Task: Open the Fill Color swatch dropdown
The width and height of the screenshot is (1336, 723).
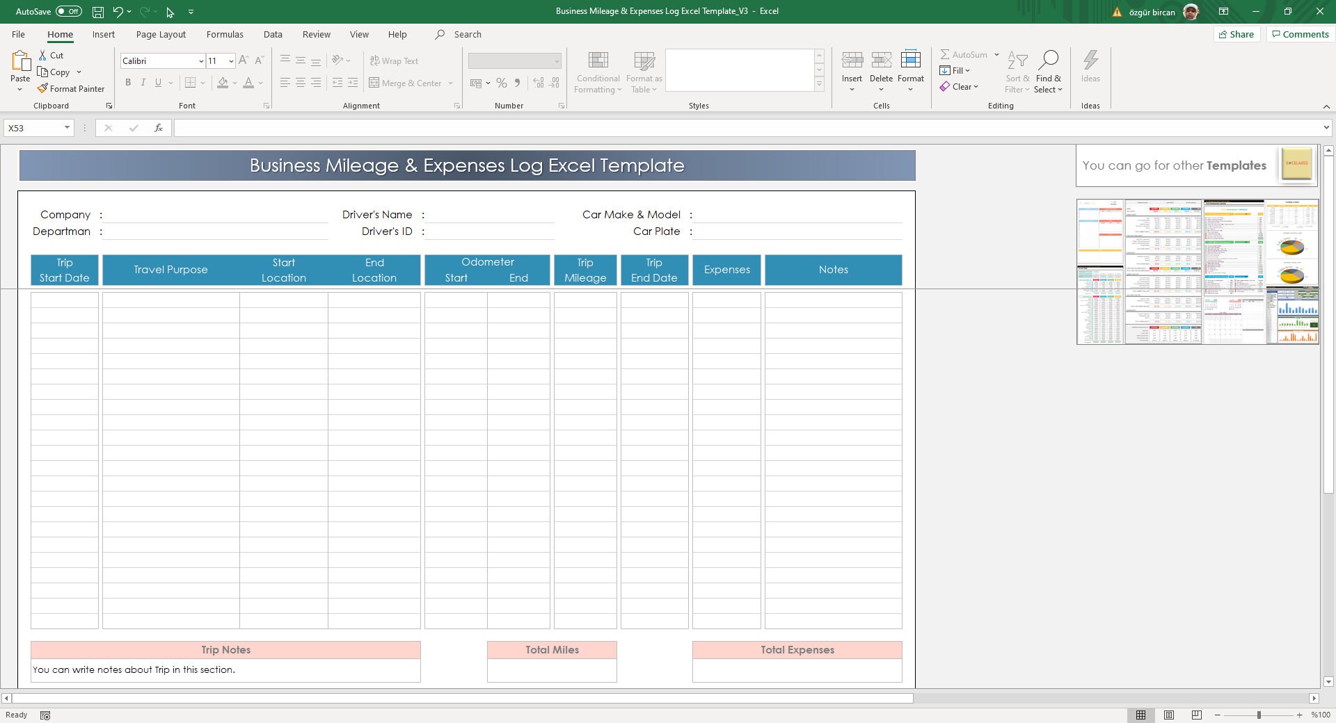Action: (x=234, y=83)
